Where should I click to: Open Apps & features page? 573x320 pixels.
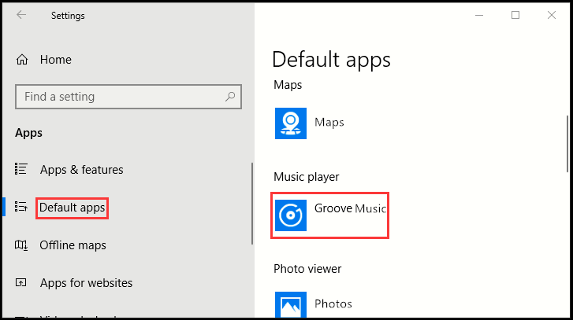81,170
